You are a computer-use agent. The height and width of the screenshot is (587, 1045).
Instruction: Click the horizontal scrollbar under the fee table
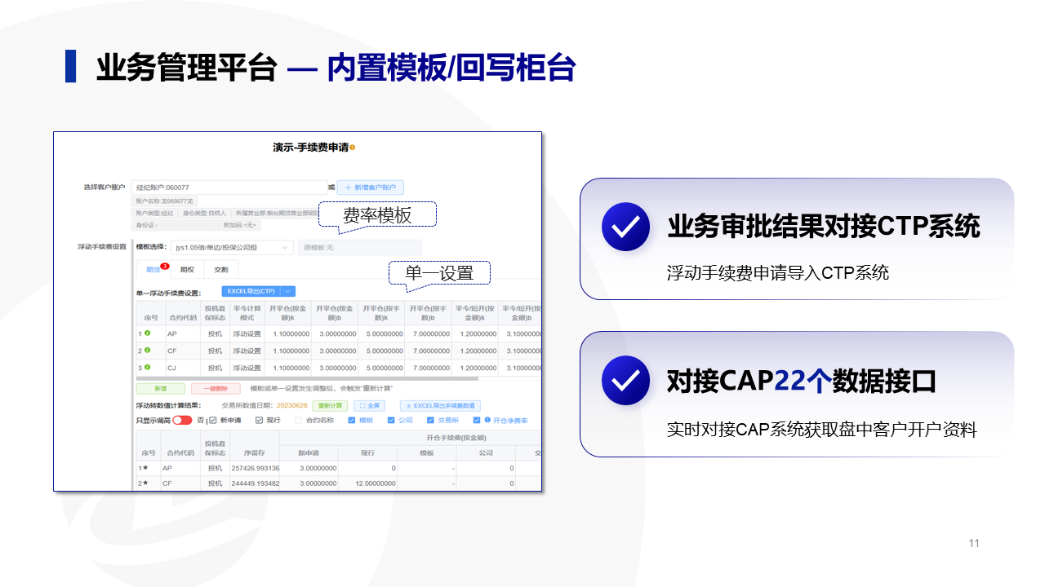[307, 378]
